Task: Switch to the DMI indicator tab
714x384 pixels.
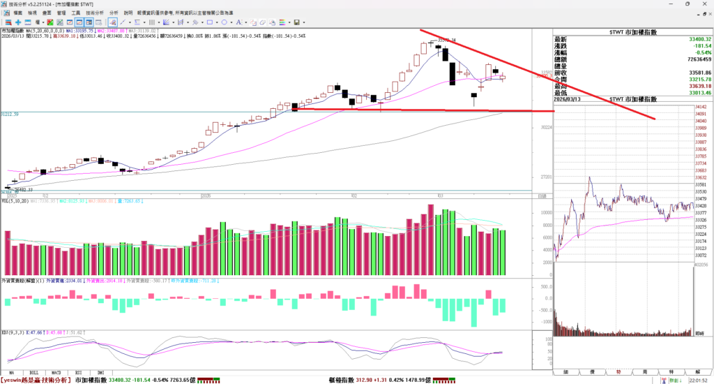Action: 100,373
